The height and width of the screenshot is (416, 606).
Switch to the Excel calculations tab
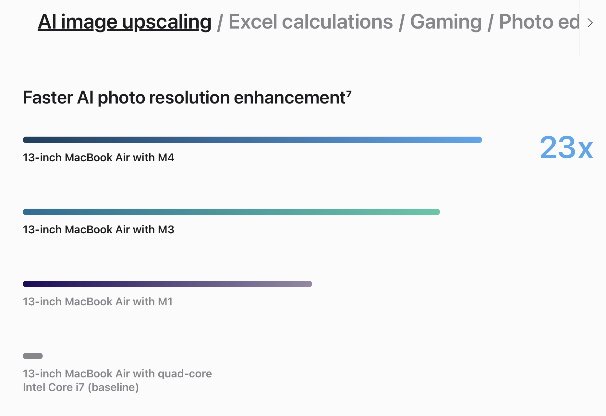click(311, 22)
